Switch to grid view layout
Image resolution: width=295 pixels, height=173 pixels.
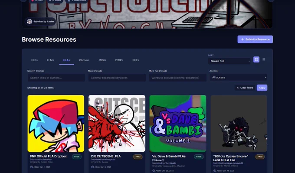(256, 59)
